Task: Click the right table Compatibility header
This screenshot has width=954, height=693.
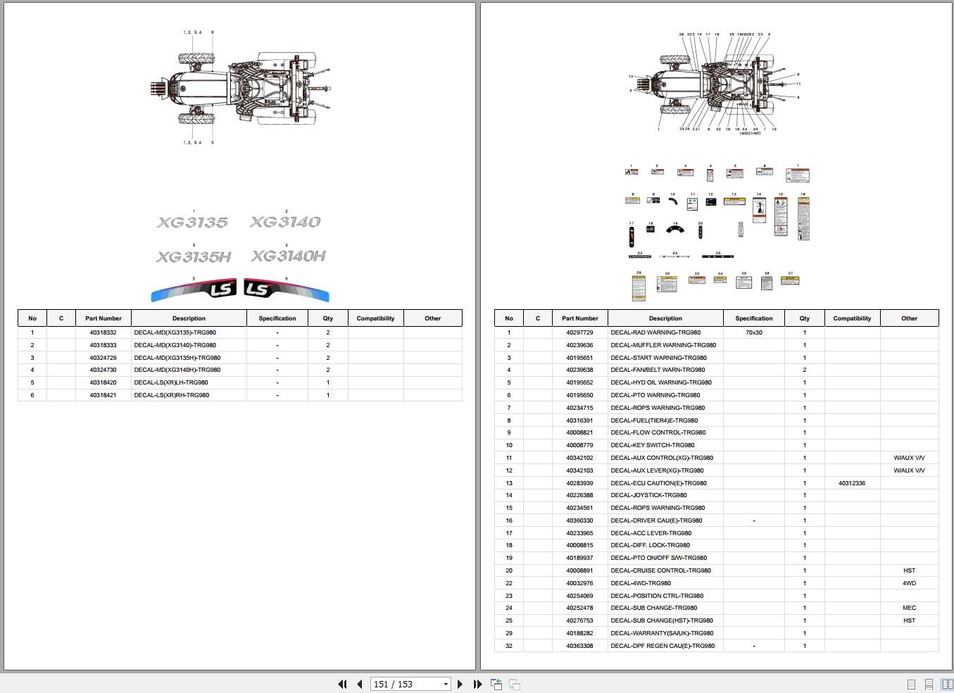Action: pyautogui.click(x=852, y=318)
